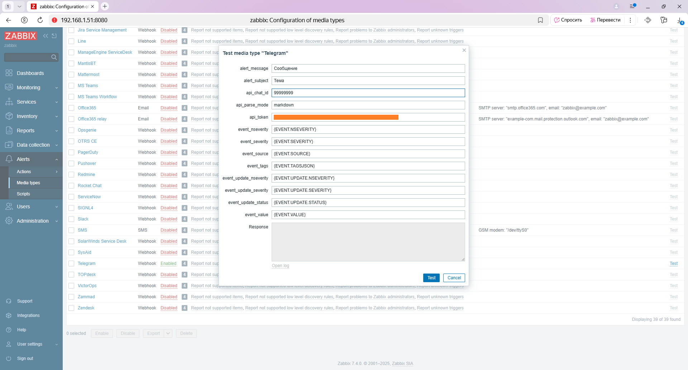Screen dimensions: 688x370
Task: Click the Inventory icon in sidebar
Action: click(9, 116)
